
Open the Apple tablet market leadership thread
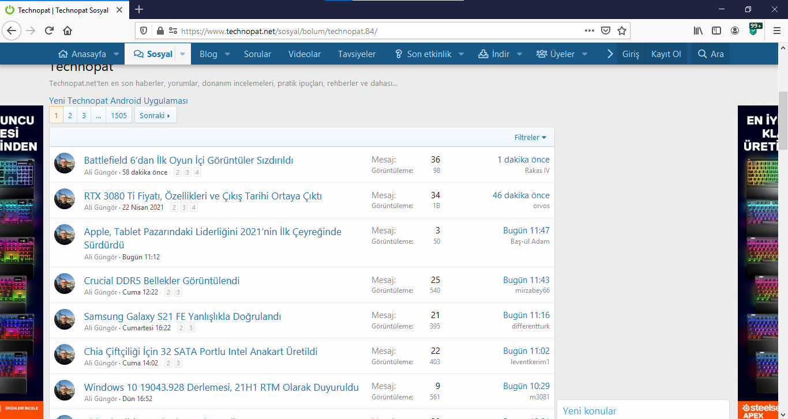coord(213,238)
